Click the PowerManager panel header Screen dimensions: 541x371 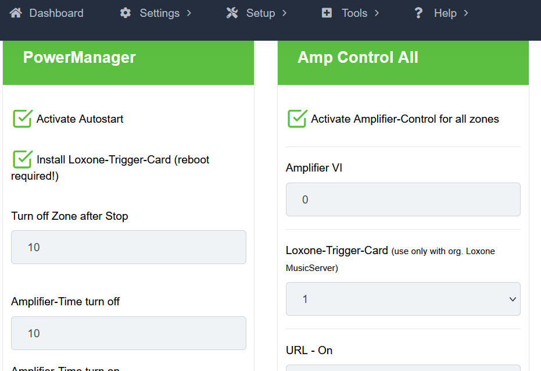[x=80, y=58]
